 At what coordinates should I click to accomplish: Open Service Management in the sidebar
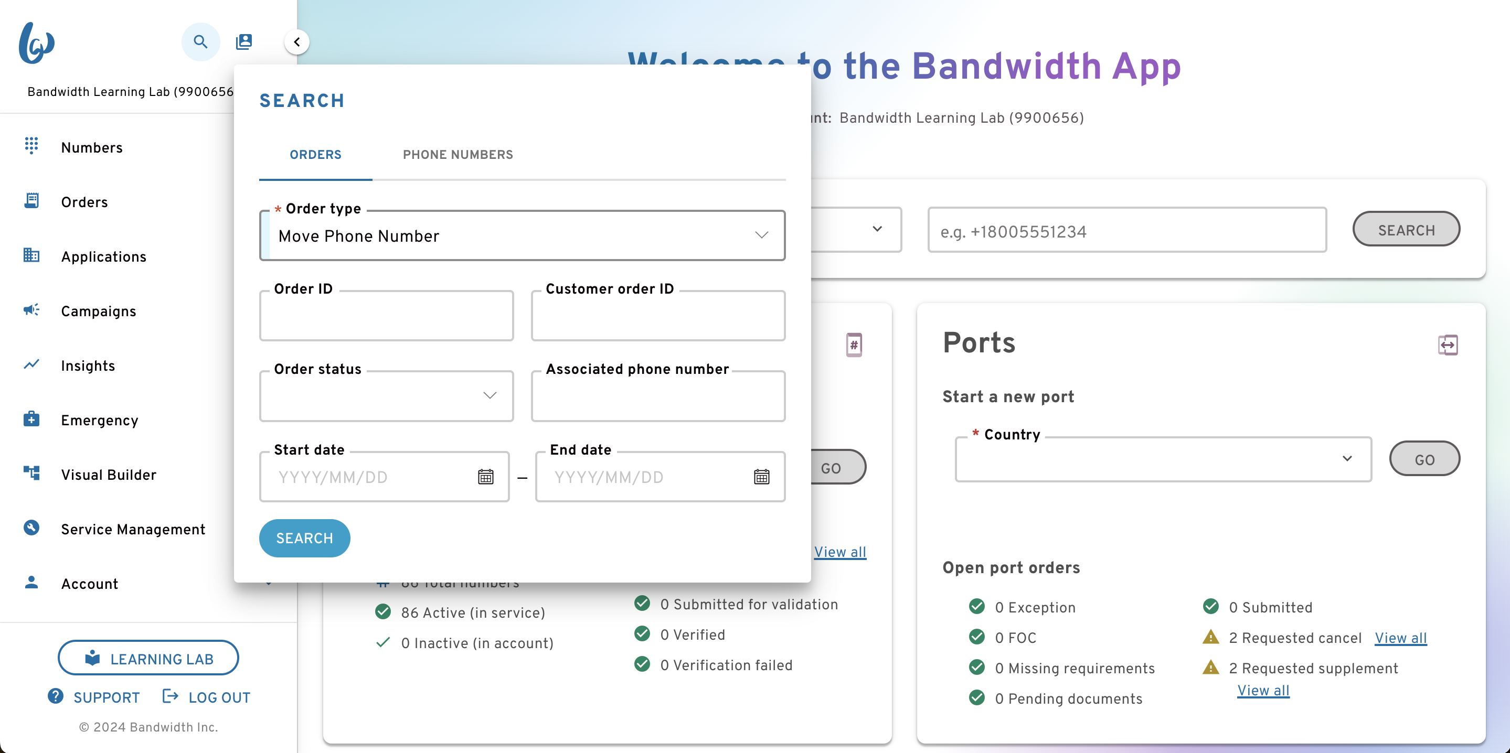click(133, 529)
